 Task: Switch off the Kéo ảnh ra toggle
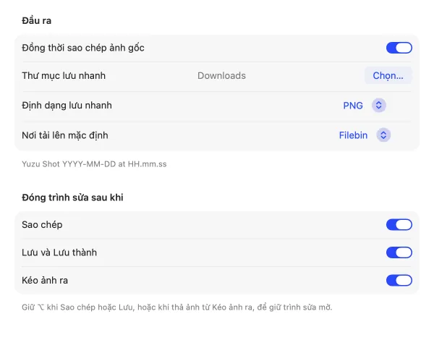(399, 280)
